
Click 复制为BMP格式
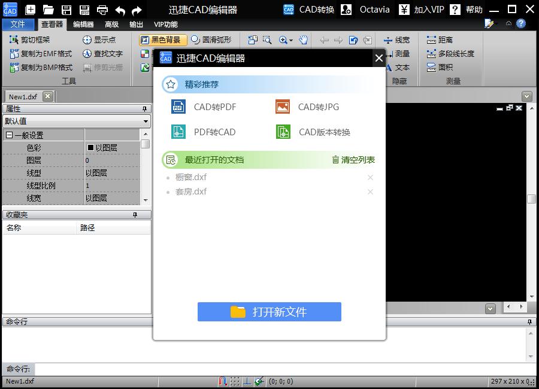coord(41,68)
